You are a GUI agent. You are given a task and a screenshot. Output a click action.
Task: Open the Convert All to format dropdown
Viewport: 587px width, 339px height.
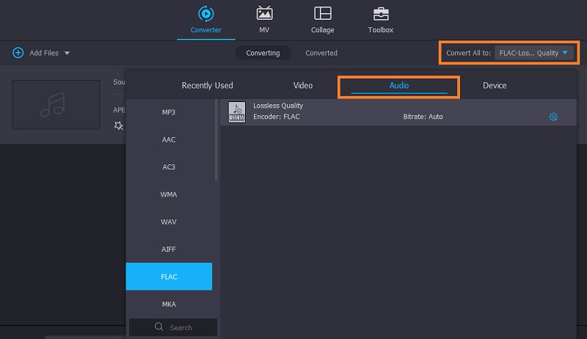pos(533,53)
